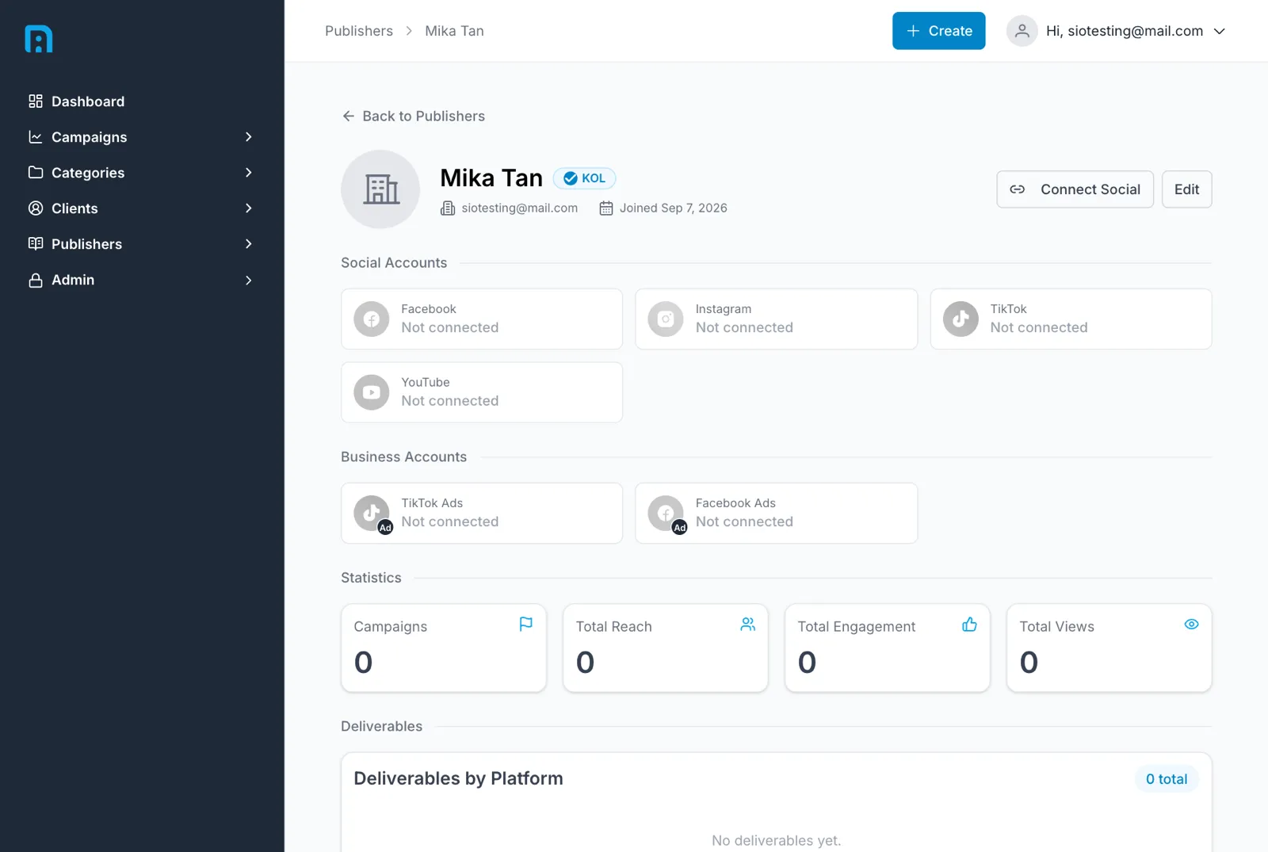The image size is (1268, 852).
Task: Click the people icon on Total Reach card
Action: click(748, 625)
